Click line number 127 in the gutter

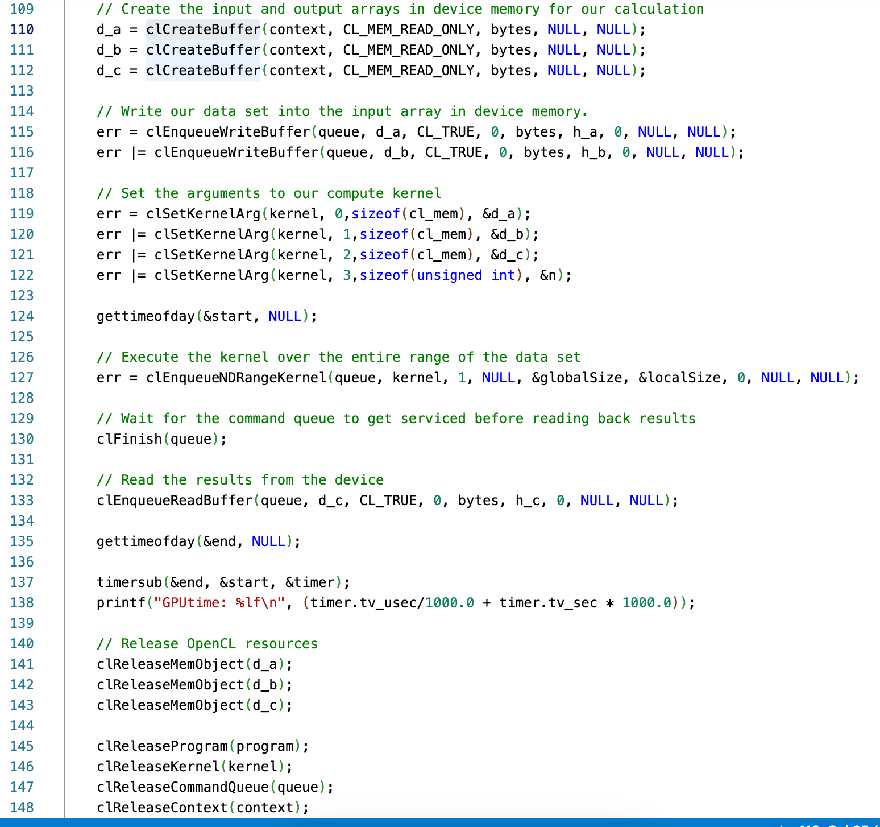[22, 378]
